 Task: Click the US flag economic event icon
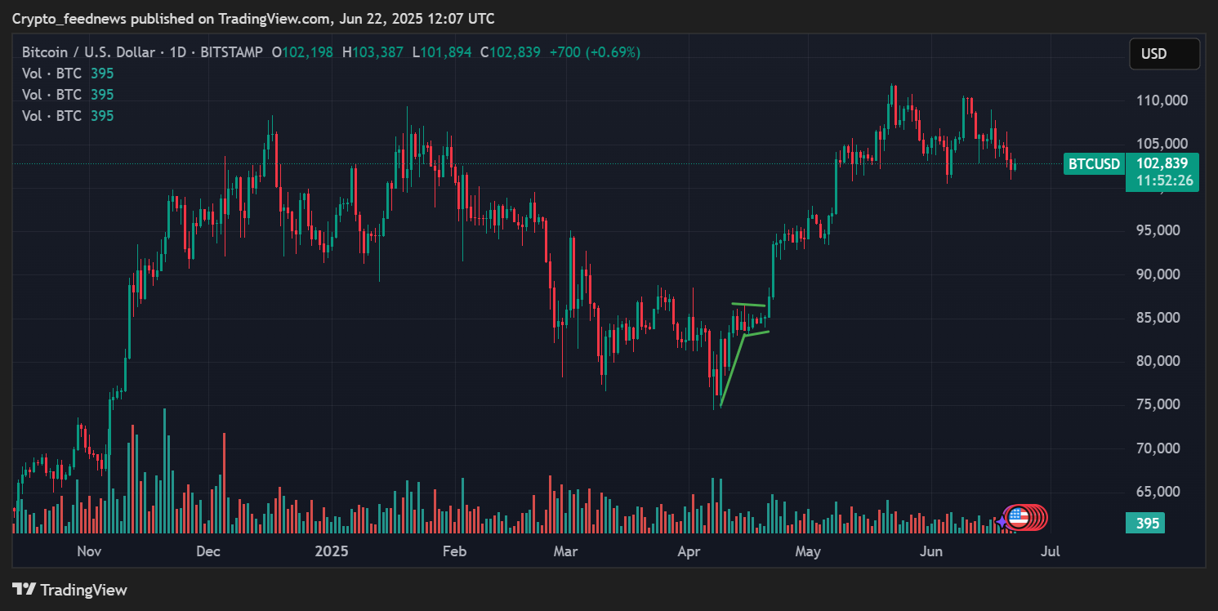1017,516
